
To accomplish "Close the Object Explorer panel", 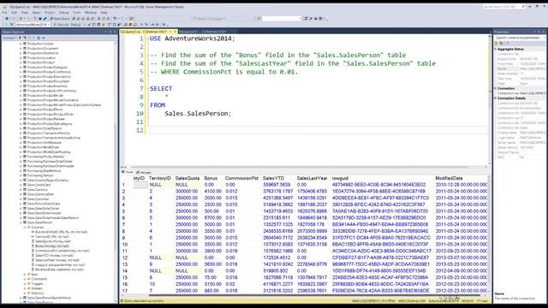I will click(115, 32).
